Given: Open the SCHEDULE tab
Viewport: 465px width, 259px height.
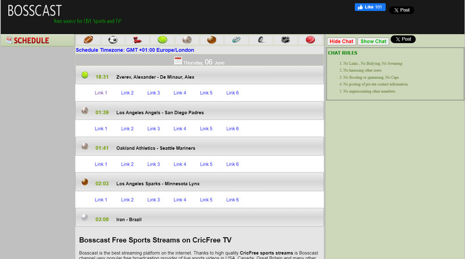Looking at the screenshot, I should pyautogui.click(x=37, y=40).
